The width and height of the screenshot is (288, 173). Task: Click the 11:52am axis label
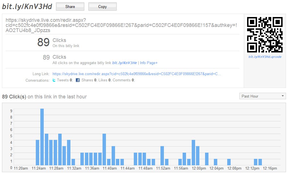pyautogui.click(x=163, y=168)
